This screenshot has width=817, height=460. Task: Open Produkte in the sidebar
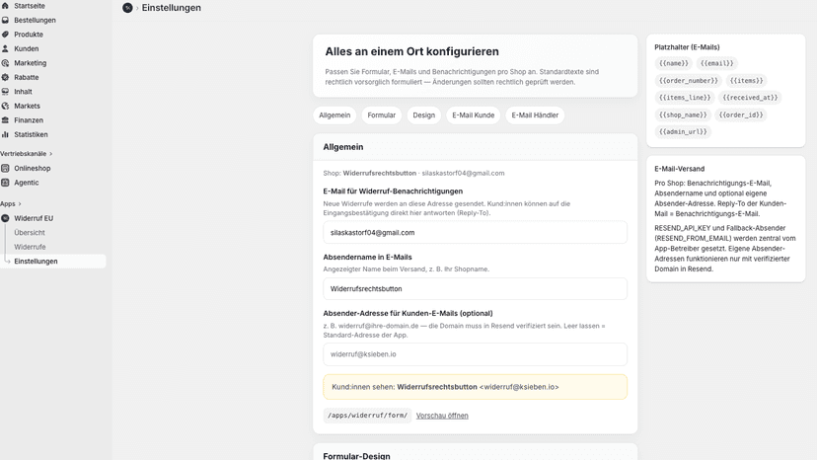tap(29, 35)
